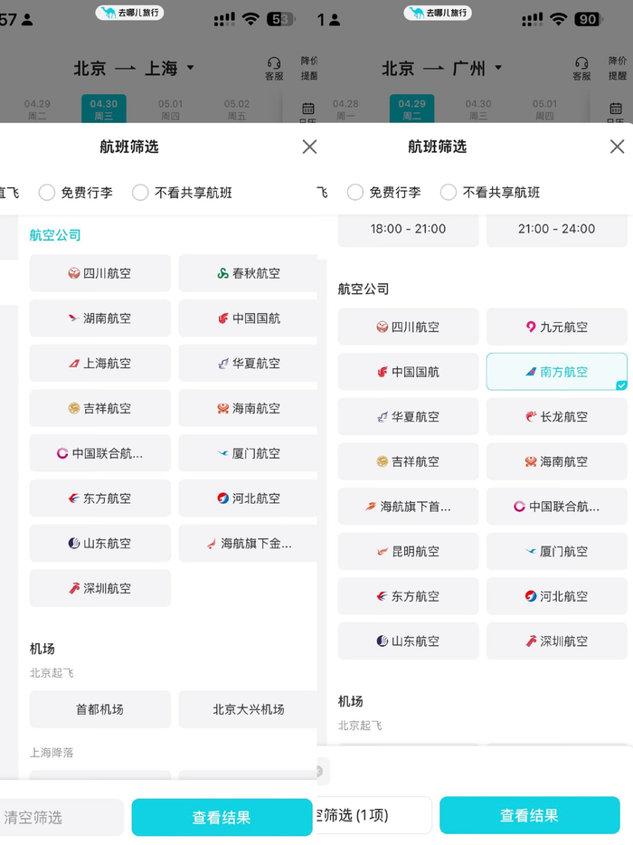Select 山东航空 in right Guangzhou panel

(408, 641)
